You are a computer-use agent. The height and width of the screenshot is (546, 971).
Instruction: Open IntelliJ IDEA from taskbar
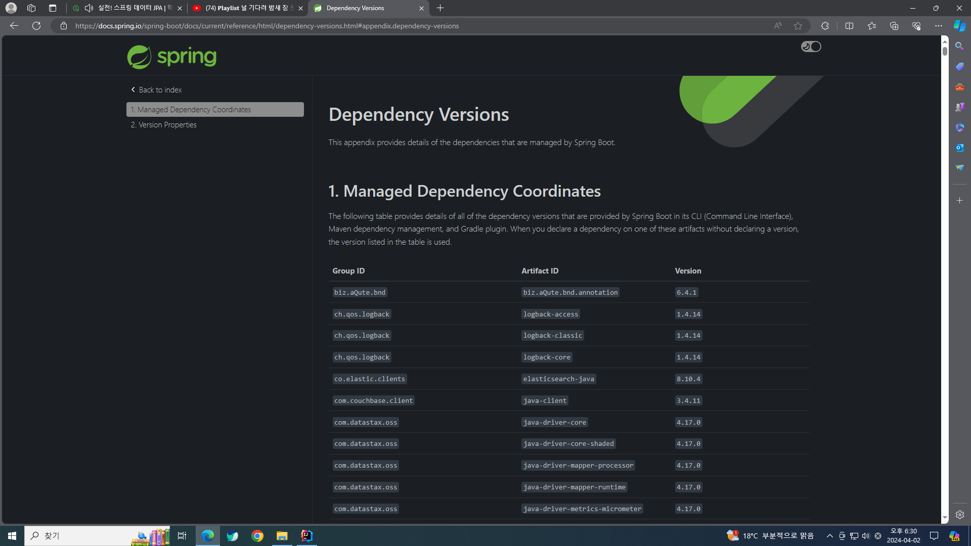point(307,536)
